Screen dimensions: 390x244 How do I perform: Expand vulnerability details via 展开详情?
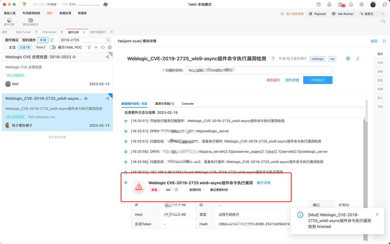pyautogui.click(x=263, y=183)
